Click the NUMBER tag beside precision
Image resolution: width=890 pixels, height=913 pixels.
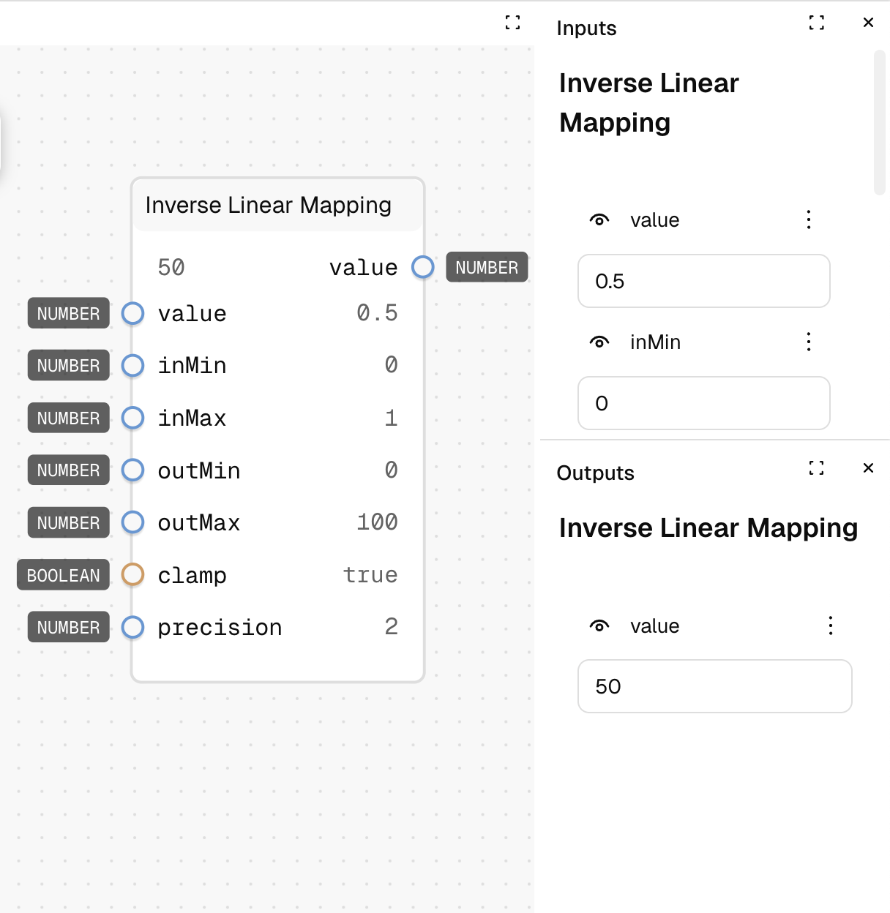point(69,627)
